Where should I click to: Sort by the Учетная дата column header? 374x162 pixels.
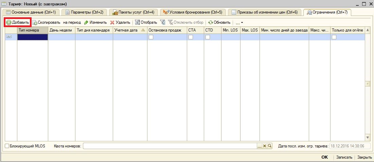[130, 30]
